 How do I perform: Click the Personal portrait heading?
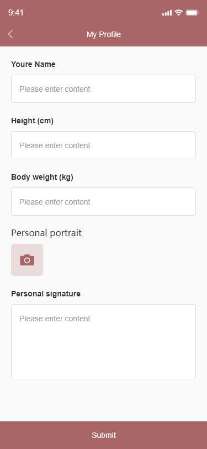pyautogui.click(x=46, y=233)
